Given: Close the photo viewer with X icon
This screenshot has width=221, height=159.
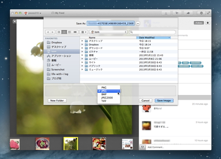Looking at the screenshot, I should (x=15, y=22).
